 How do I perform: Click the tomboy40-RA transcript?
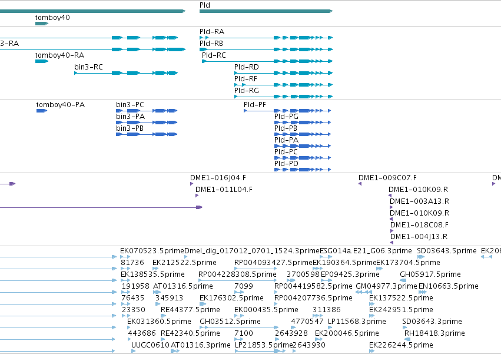(x=42, y=61)
